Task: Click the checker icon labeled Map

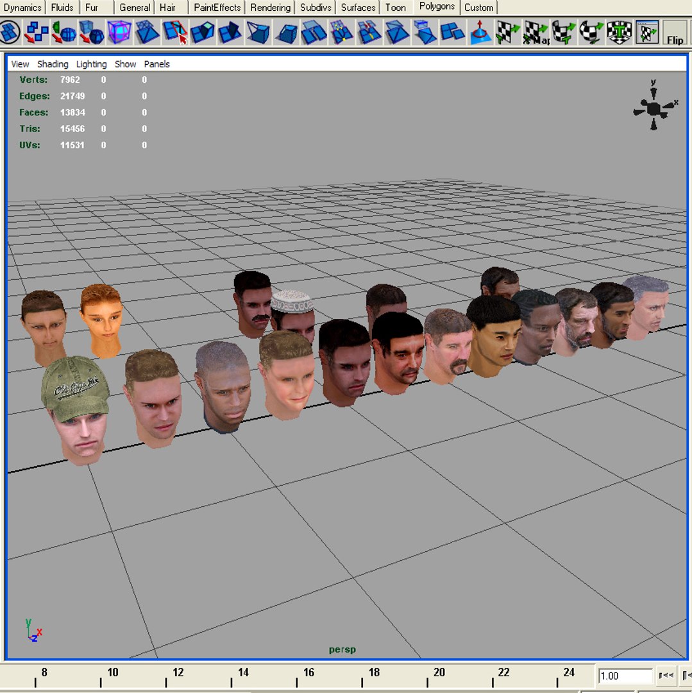Action: pyautogui.click(x=536, y=32)
